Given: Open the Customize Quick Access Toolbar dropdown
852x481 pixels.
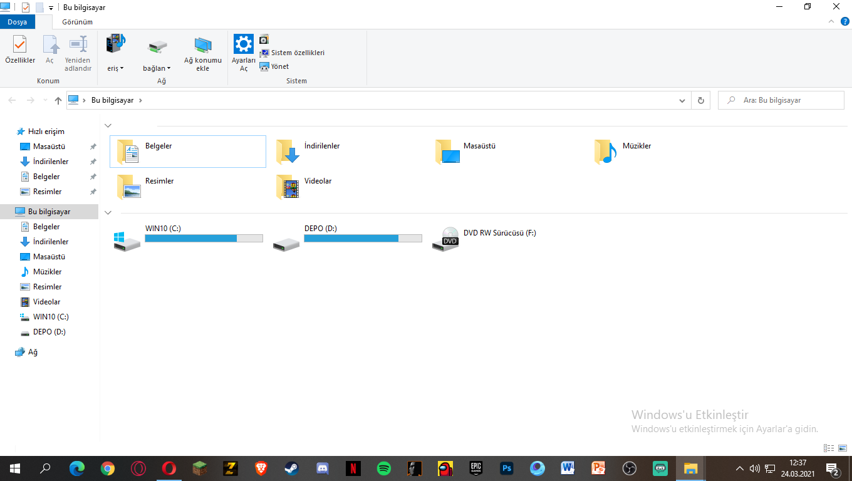Looking at the screenshot, I should click(x=51, y=8).
